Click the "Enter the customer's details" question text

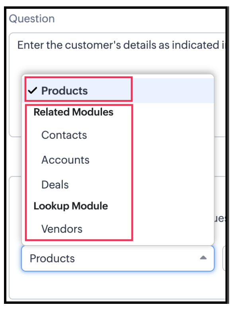[121, 45]
